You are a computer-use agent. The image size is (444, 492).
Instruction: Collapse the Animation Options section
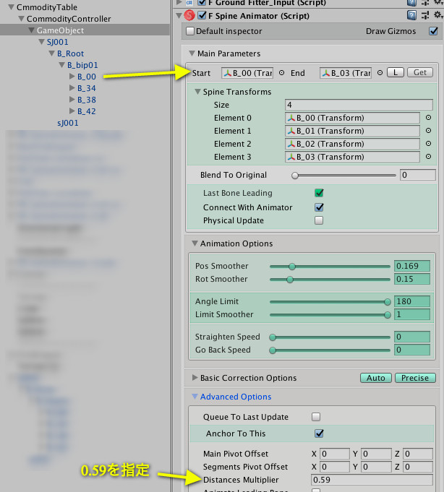pyautogui.click(x=195, y=243)
